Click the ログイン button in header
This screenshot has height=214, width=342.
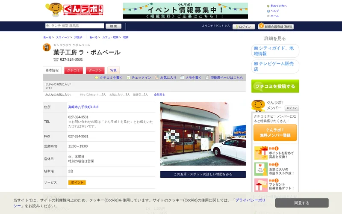pos(244,27)
